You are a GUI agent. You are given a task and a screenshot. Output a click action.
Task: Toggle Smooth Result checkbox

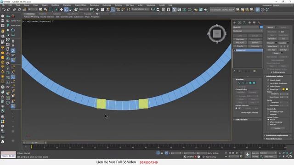268,80
